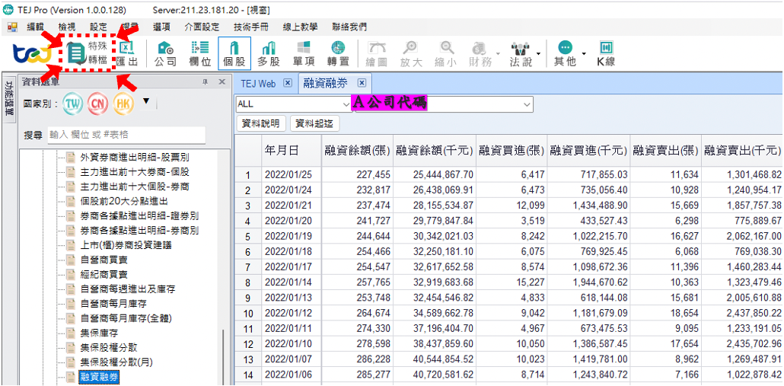Screen dimensions: 784x386
Task: Close the 資料選單 panel
Action: [222, 82]
